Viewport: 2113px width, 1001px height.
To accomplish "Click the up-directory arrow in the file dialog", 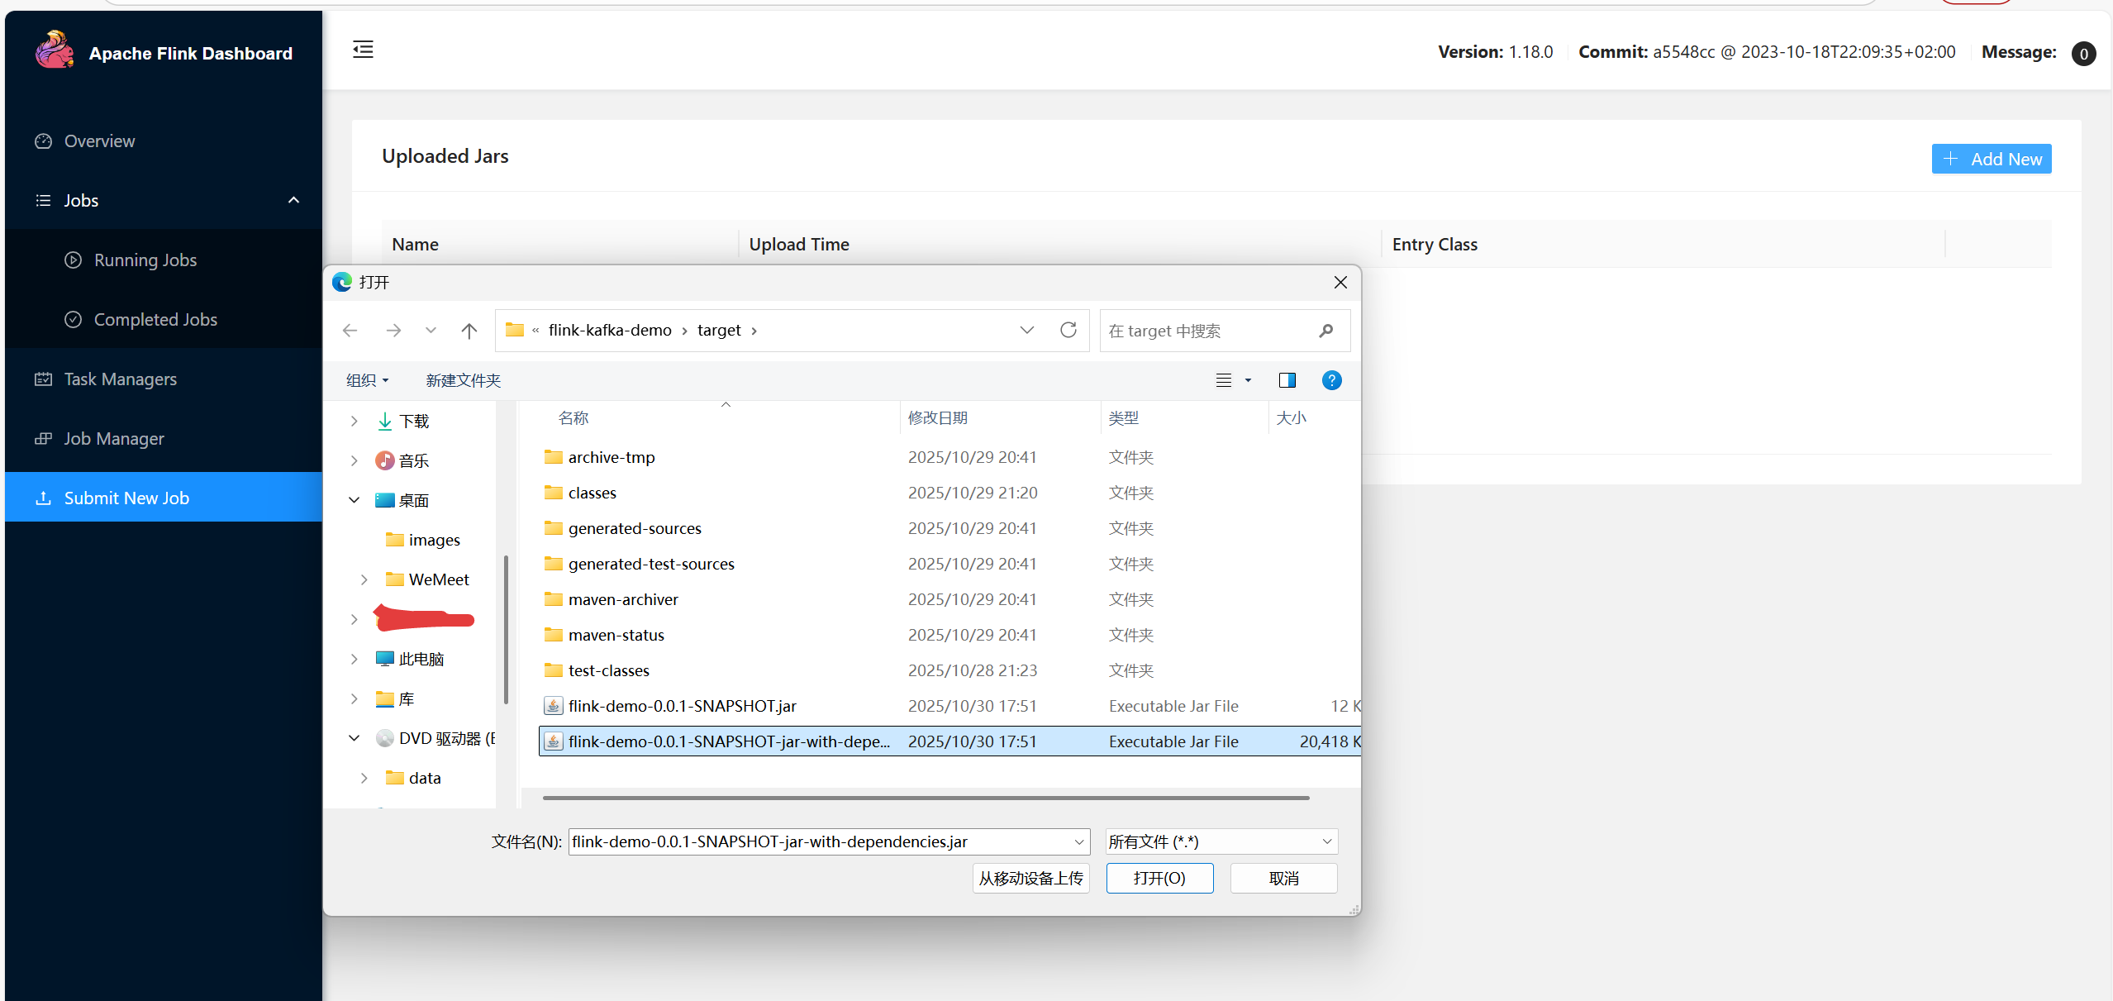I will (x=469, y=331).
